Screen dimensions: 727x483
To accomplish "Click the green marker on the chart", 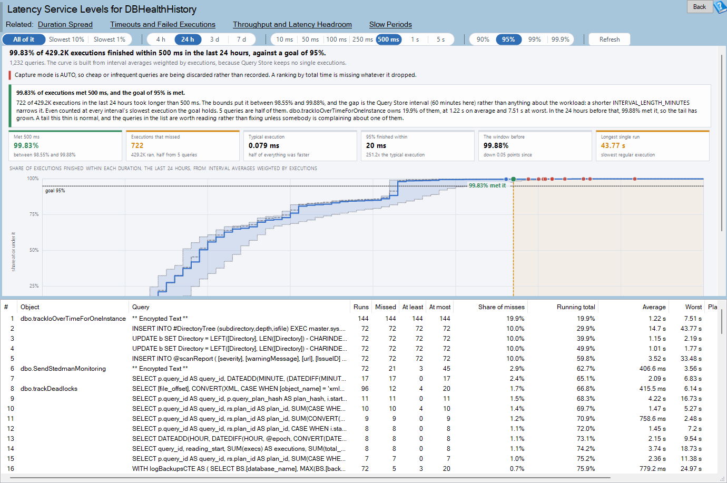I will pyautogui.click(x=513, y=179).
